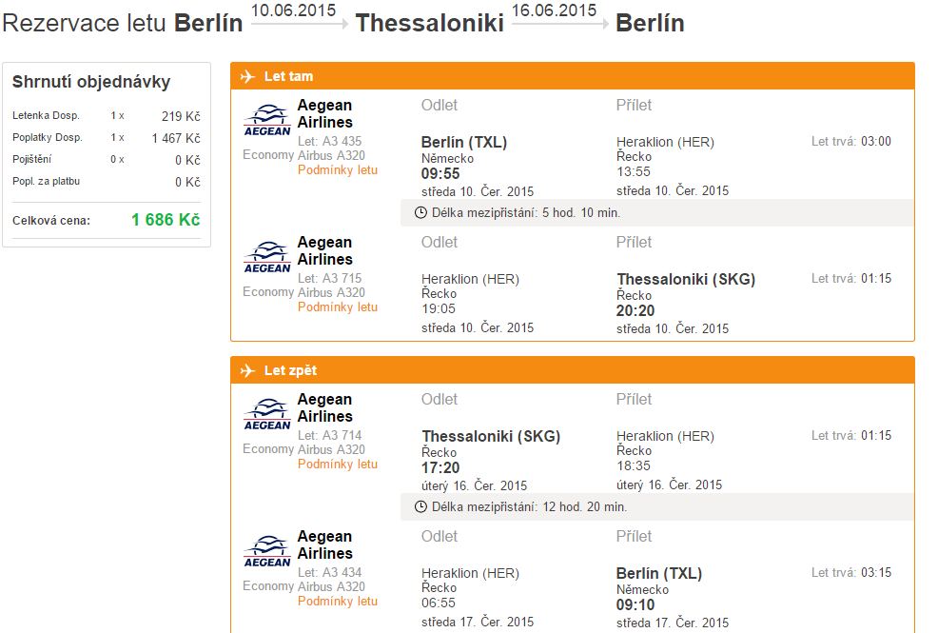
Task: Click the airplane icon in Let tam header
Action: pos(247,76)
